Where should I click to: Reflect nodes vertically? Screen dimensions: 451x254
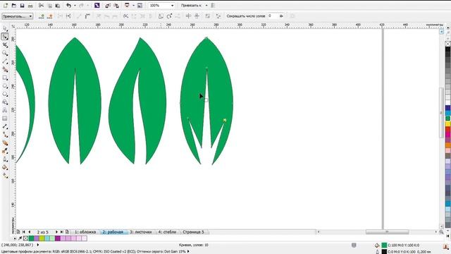197,16
